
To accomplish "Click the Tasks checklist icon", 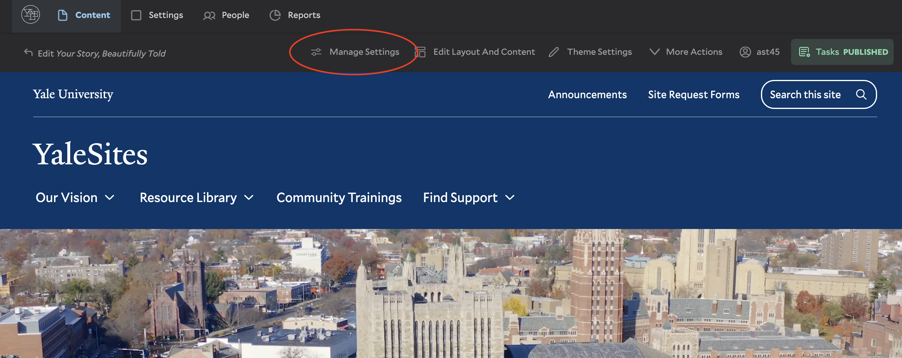I will click(804, 52).
